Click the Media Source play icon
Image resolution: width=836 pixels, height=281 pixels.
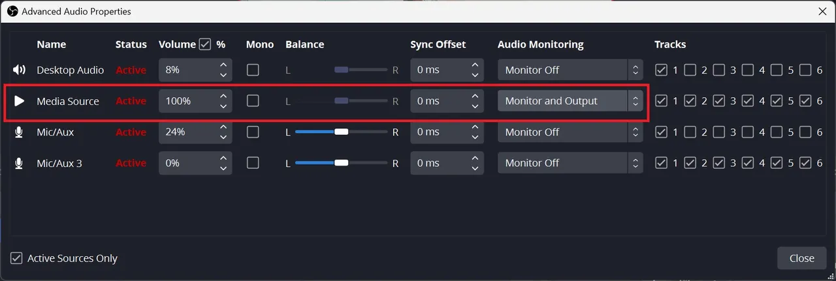click(19, 101)
